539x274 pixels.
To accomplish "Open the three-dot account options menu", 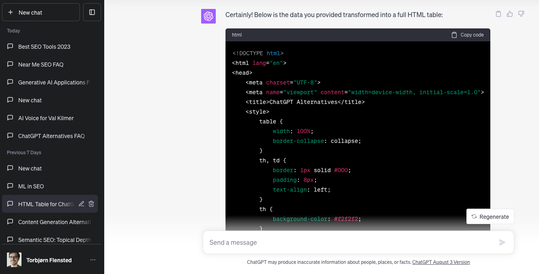I will [93, 260].
